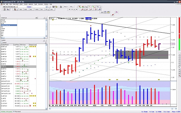Click the magnifier zoom icon at right edge
The width and height of the screenshot is (181, 113).
pyautogui.click(x=179, y=75)
